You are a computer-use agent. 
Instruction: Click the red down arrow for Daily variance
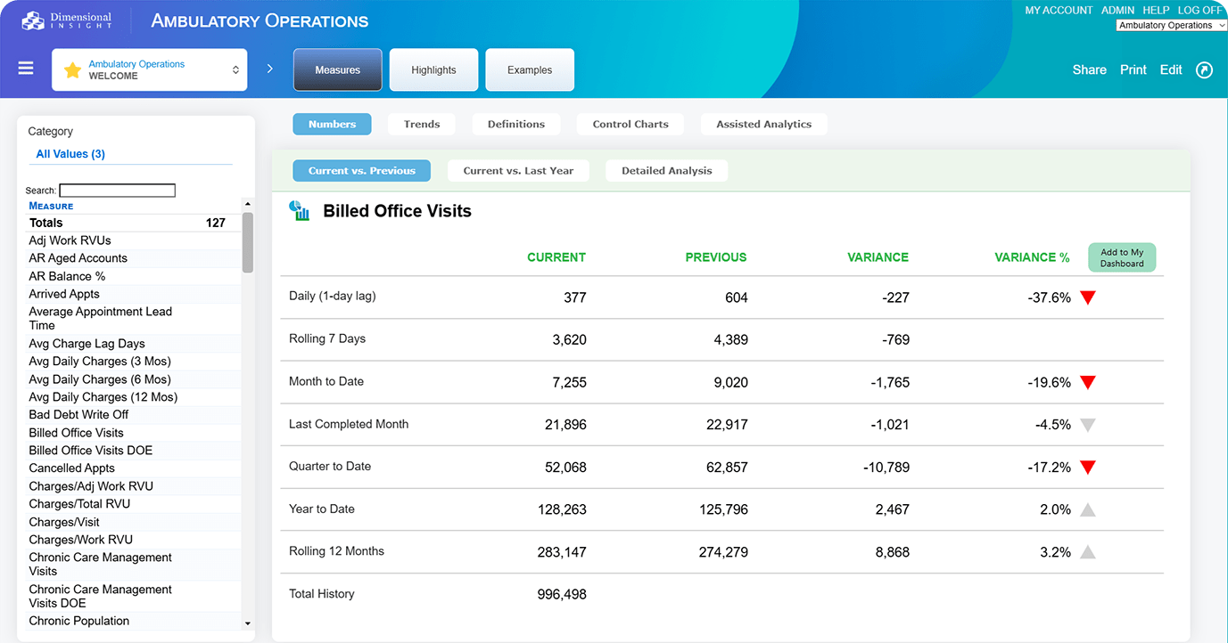point(1087,298)
